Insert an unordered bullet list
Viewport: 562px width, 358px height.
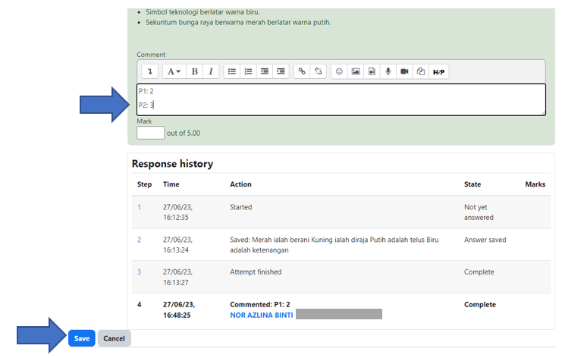pos(232,71)
